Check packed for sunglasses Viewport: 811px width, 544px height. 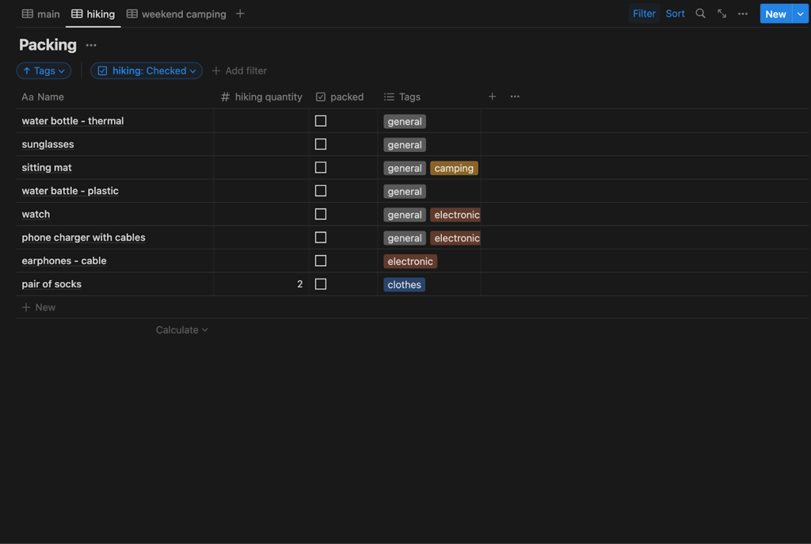click(321, 144)
